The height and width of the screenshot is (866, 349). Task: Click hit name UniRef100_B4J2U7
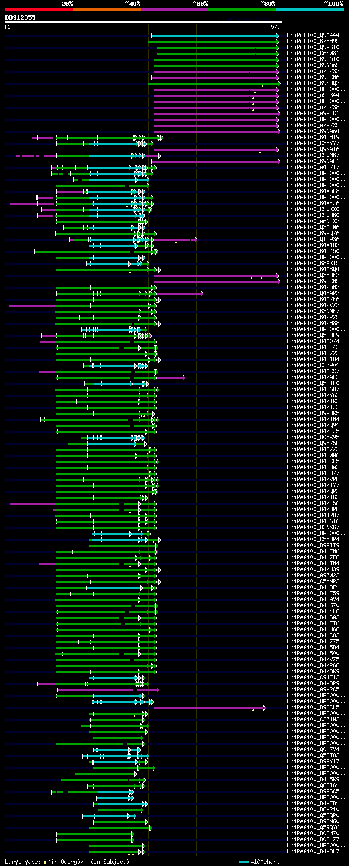pos(314,516)
